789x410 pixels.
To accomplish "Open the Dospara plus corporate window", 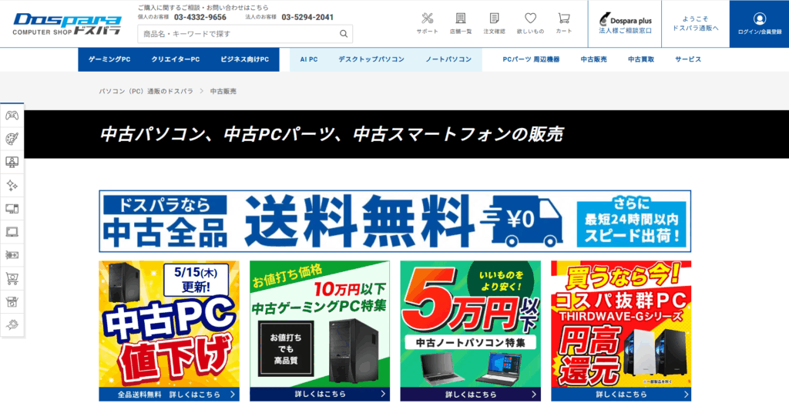I will click(x=625, y=24).
